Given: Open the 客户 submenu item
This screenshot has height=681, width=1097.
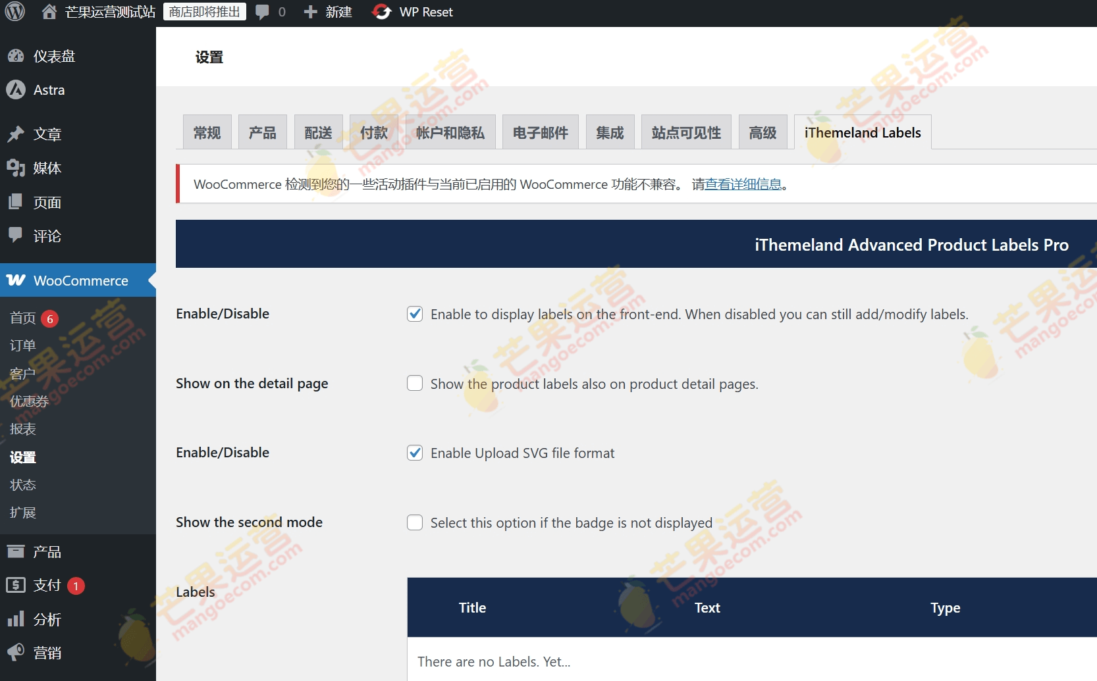Looking at the screenshot, I should (23, 374).
